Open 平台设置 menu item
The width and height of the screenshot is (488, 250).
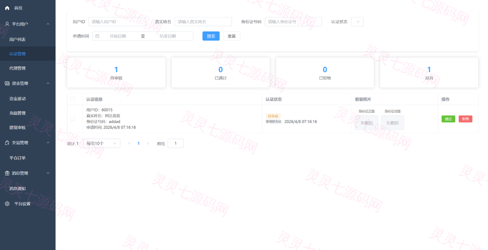click(28, 204)
